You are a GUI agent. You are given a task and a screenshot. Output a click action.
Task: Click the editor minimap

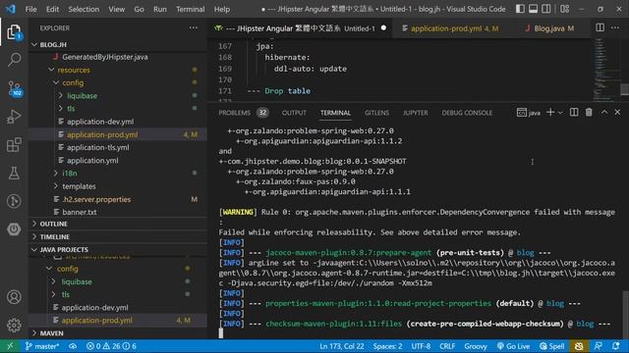tap(605, 70)
